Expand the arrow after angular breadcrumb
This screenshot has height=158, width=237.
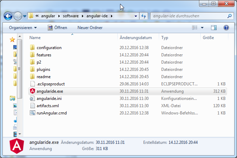(59, 16)
